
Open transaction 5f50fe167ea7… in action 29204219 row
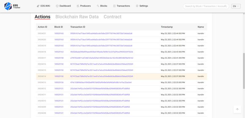tap(101, 46)
